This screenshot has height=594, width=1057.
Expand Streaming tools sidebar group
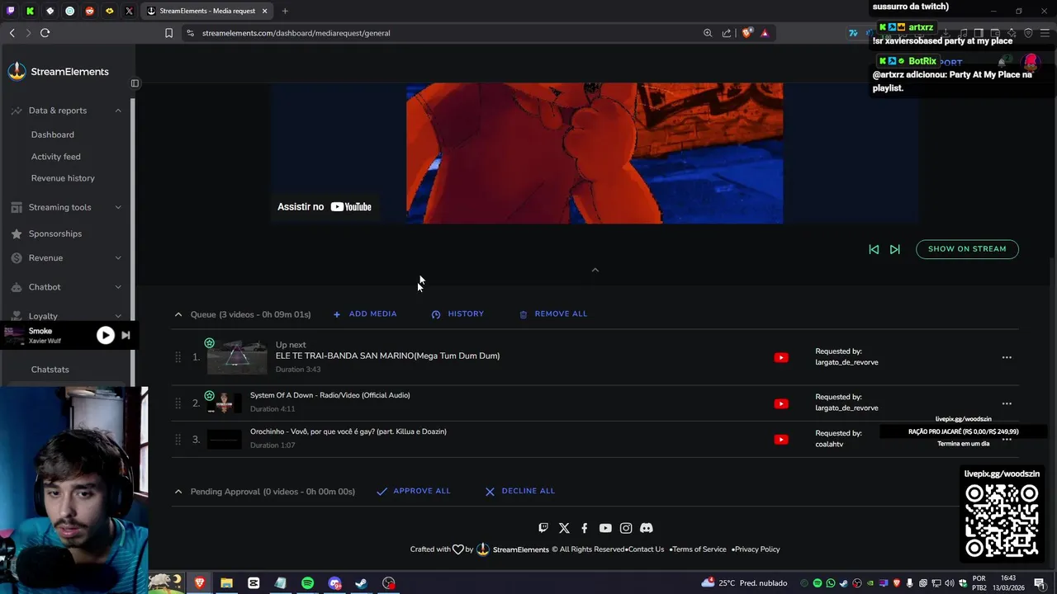click(x=118, y=207)
